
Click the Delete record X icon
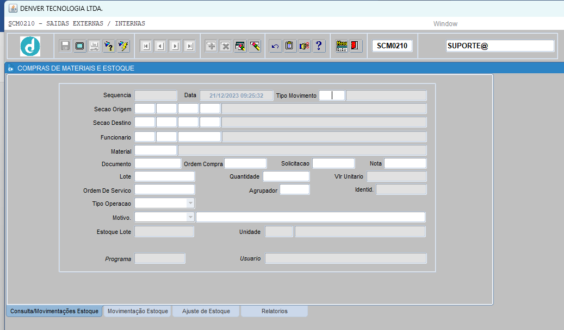[226, 46]
